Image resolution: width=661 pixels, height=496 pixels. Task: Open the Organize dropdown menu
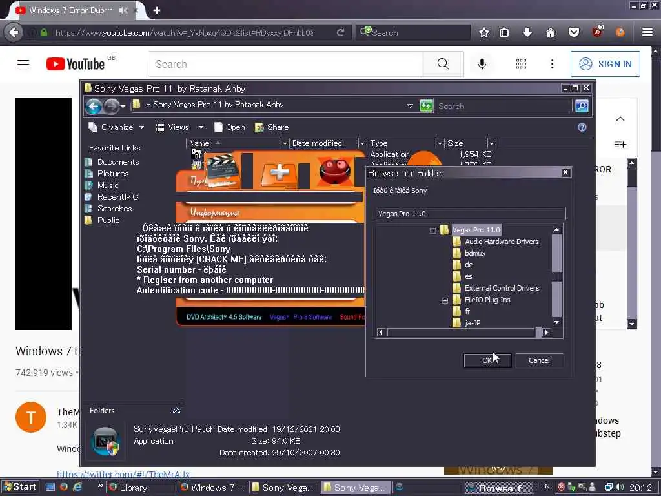click(x=116, y=127)
